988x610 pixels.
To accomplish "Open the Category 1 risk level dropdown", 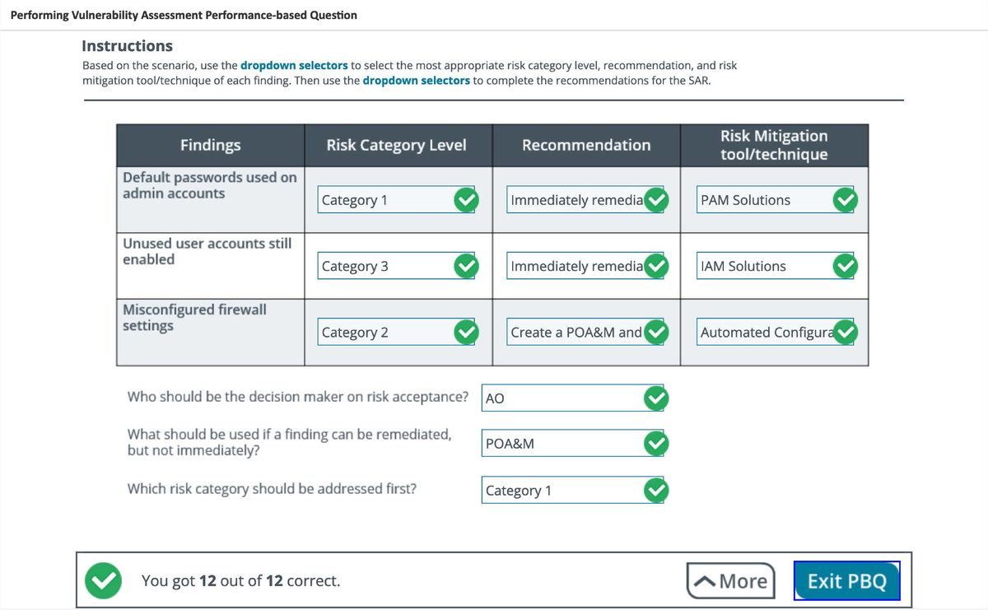I will pos(387,199).
